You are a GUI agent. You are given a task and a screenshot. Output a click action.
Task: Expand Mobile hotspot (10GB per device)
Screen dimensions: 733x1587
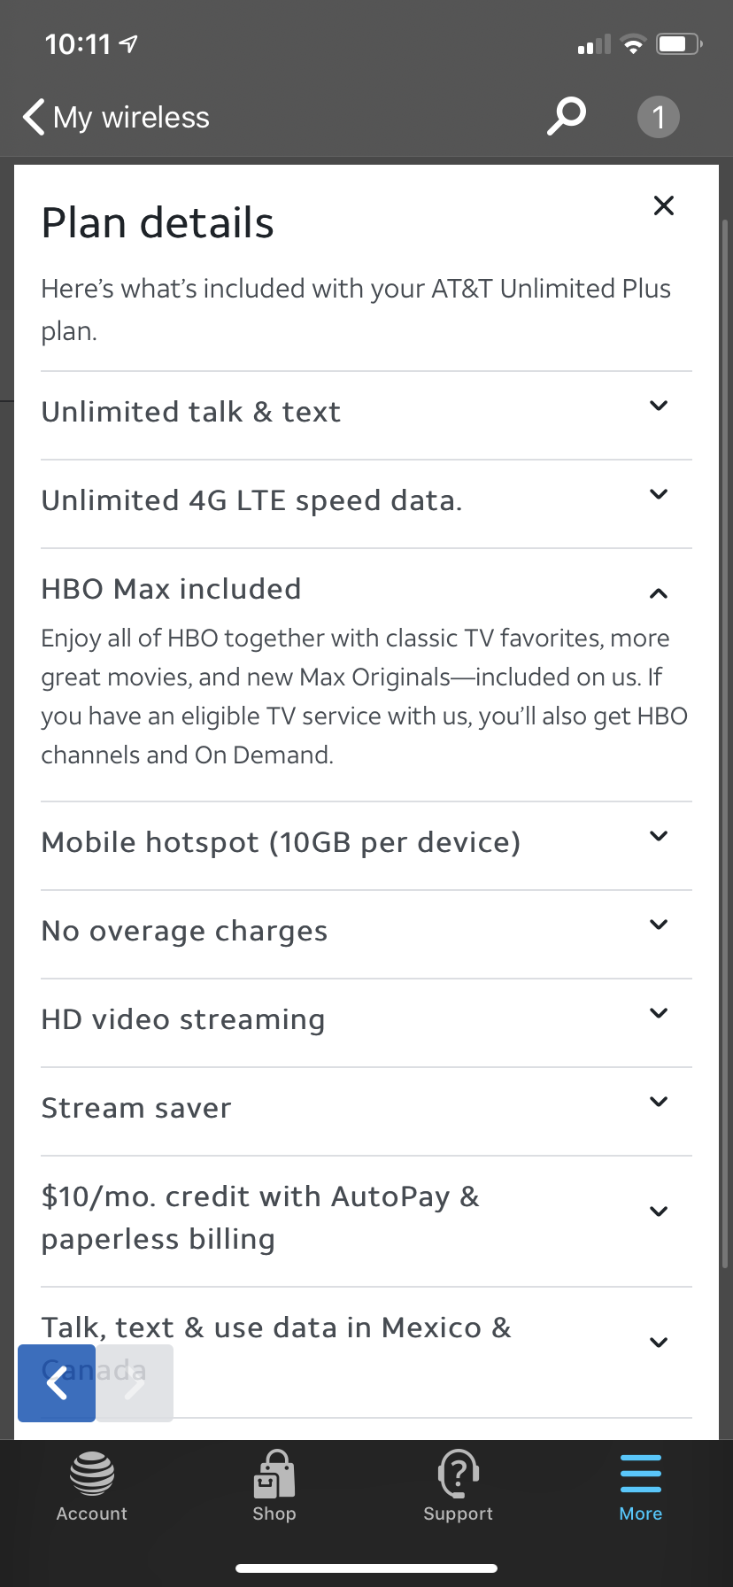pyautogui.click(x=658, y=837)
